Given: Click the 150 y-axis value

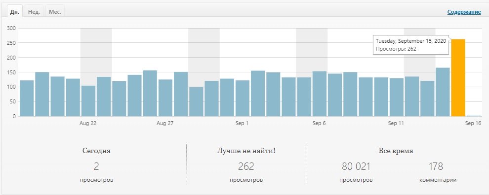Looking at the screenshot, I should [12, 72].
